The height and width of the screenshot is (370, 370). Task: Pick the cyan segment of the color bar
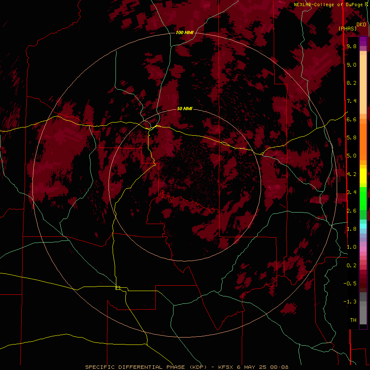coord(363,226)
